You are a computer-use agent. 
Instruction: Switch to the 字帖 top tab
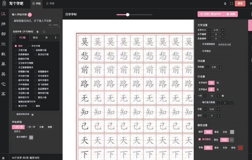point(37,3)
